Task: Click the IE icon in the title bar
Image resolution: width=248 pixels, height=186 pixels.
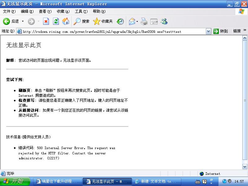Action: click(3, 4)
